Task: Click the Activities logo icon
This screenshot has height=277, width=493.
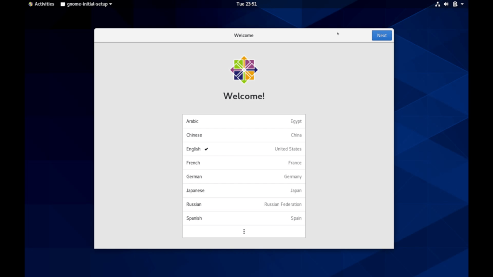Action: [x=30, y=4]
